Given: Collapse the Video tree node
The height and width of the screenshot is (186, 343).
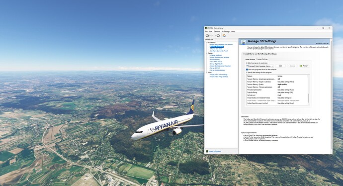Looking at the screenshot, I should click(x=206, y=73).
